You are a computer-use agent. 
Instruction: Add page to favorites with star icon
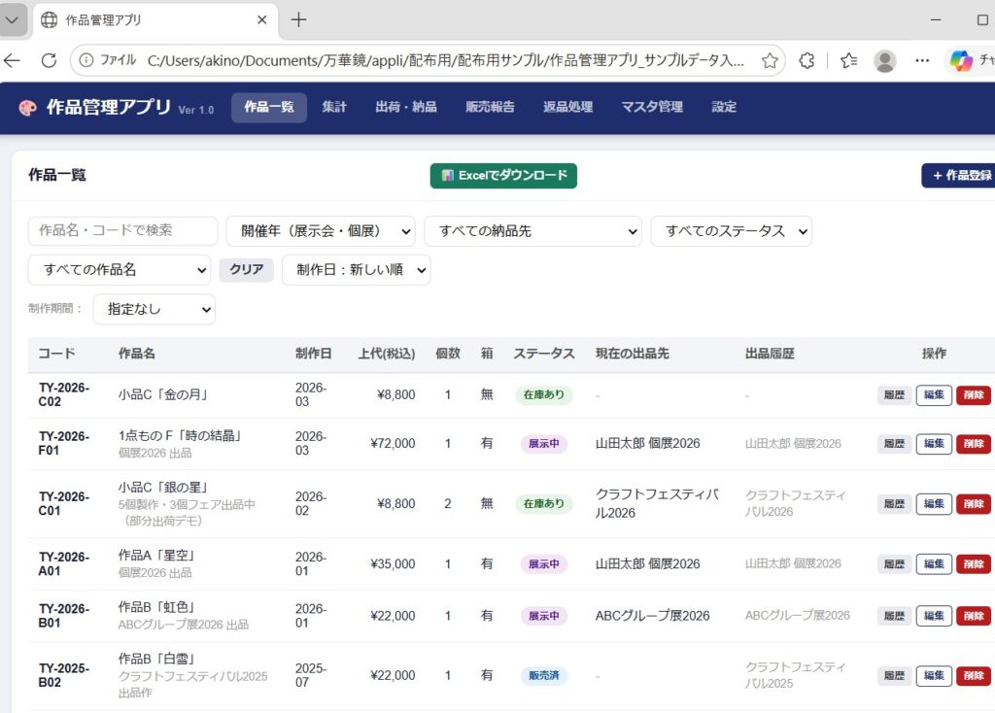(770, 60)
